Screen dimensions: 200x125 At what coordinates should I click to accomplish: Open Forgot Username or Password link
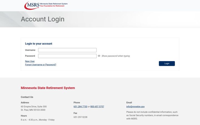click(41, 65)
